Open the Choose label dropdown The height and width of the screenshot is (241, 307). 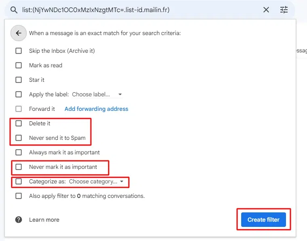click(97, 94)
